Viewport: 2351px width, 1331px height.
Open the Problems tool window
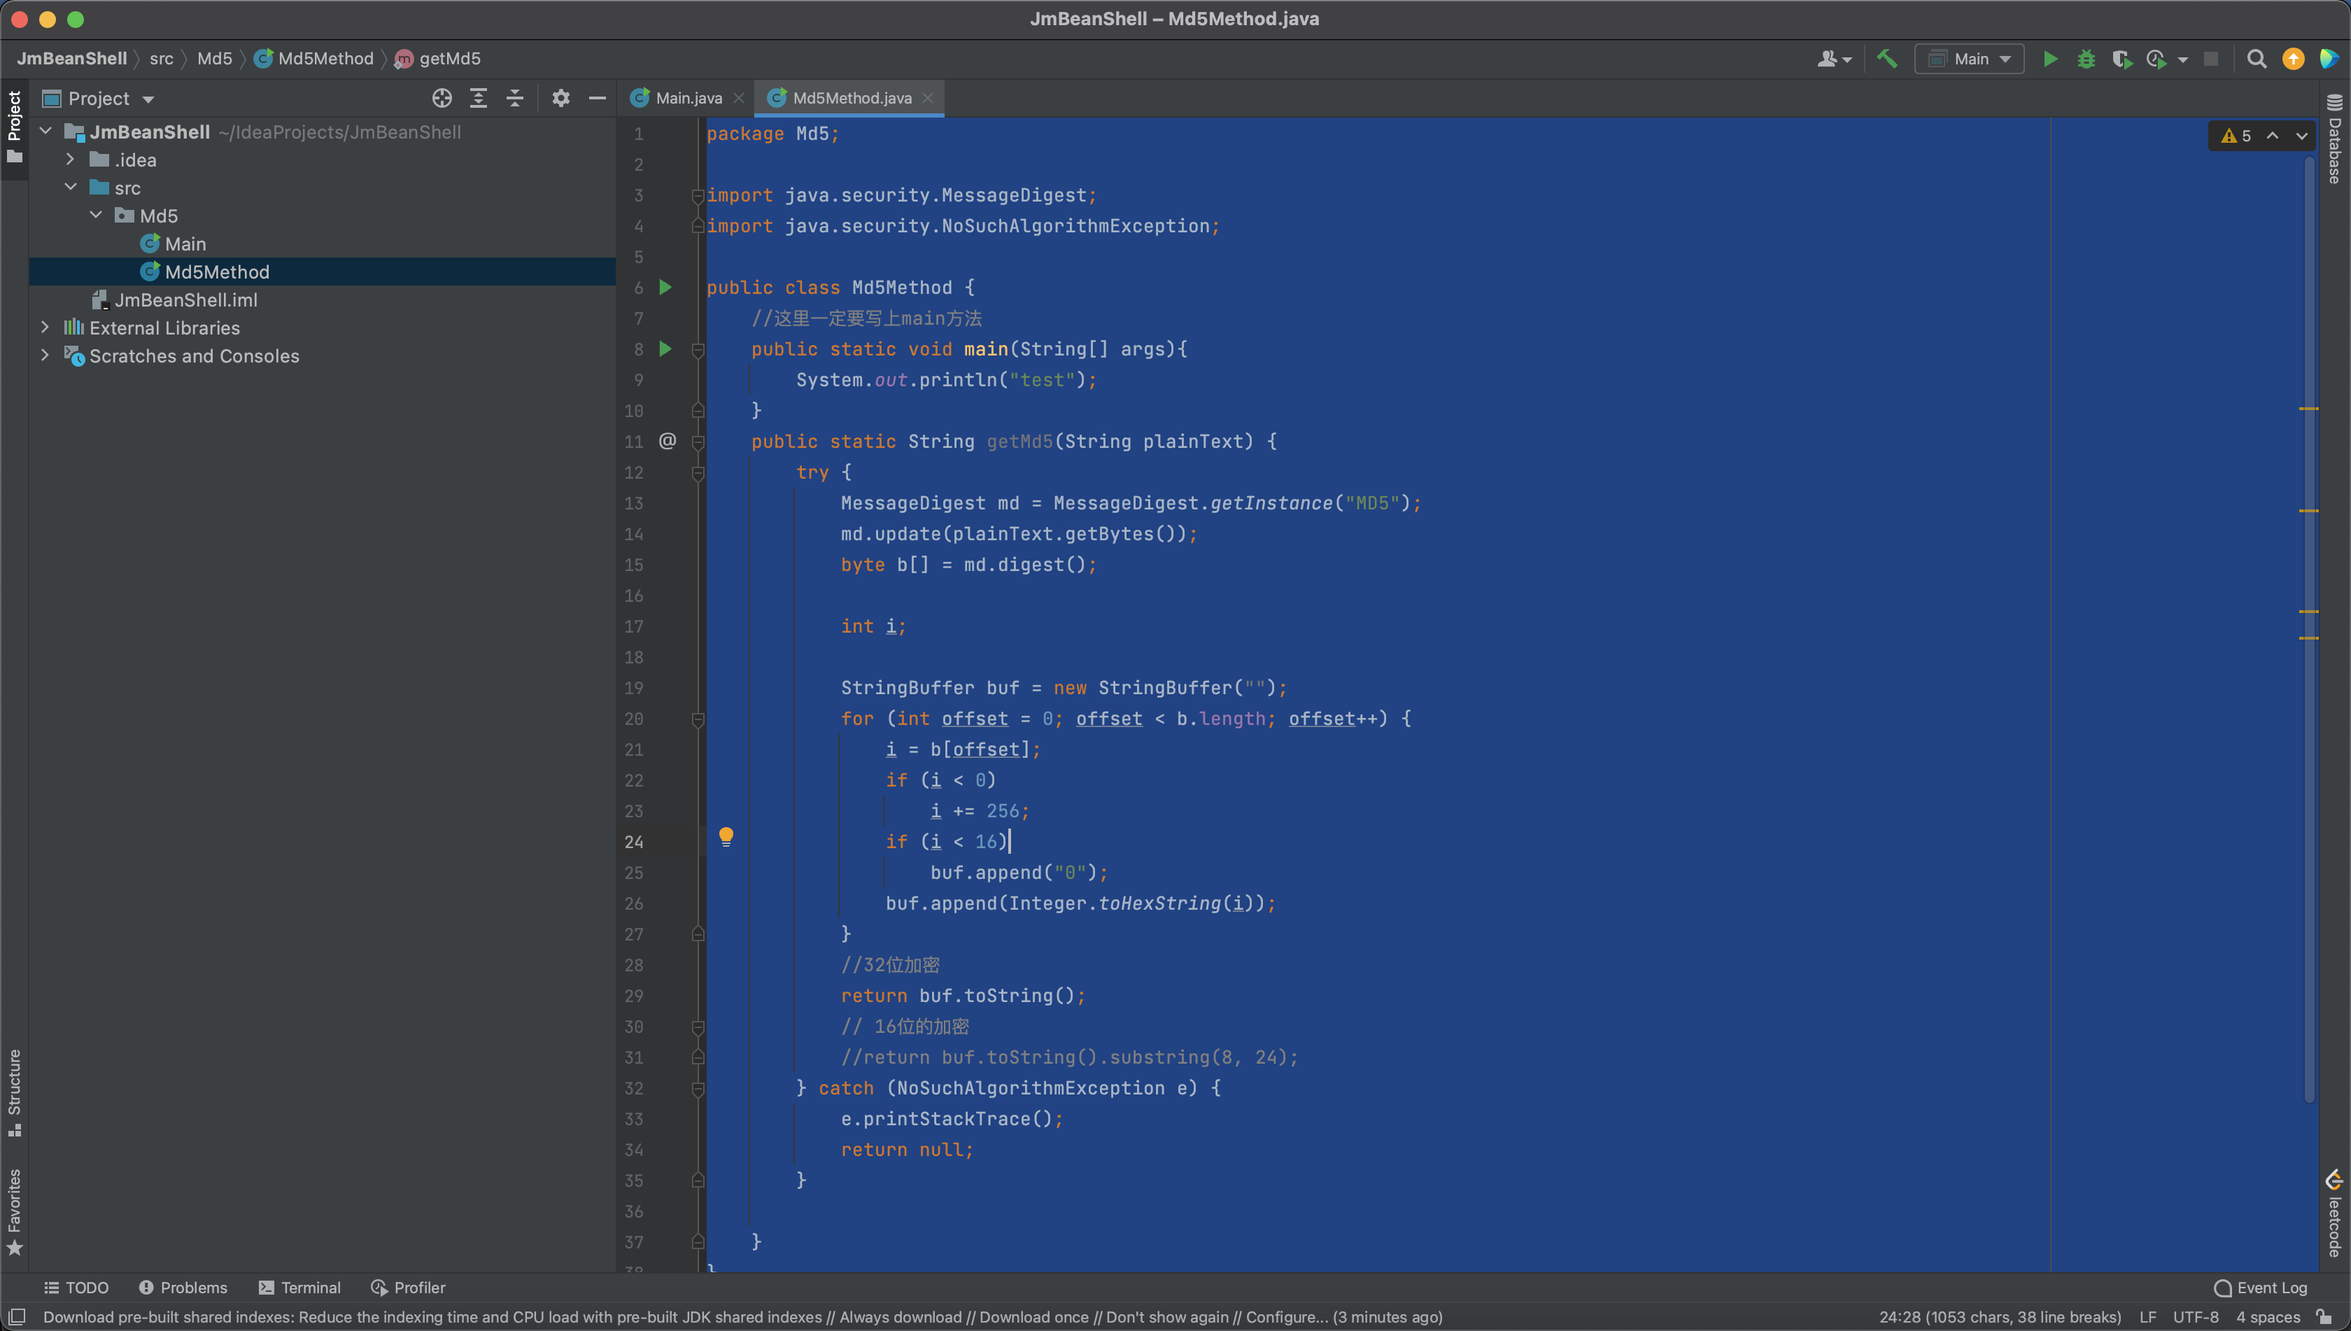click(x=183, y=1287)
